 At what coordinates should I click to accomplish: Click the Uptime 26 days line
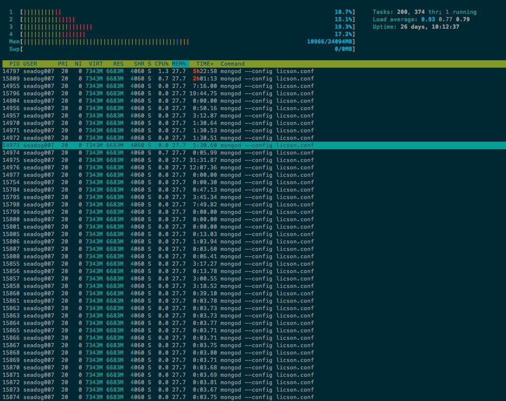415,27
